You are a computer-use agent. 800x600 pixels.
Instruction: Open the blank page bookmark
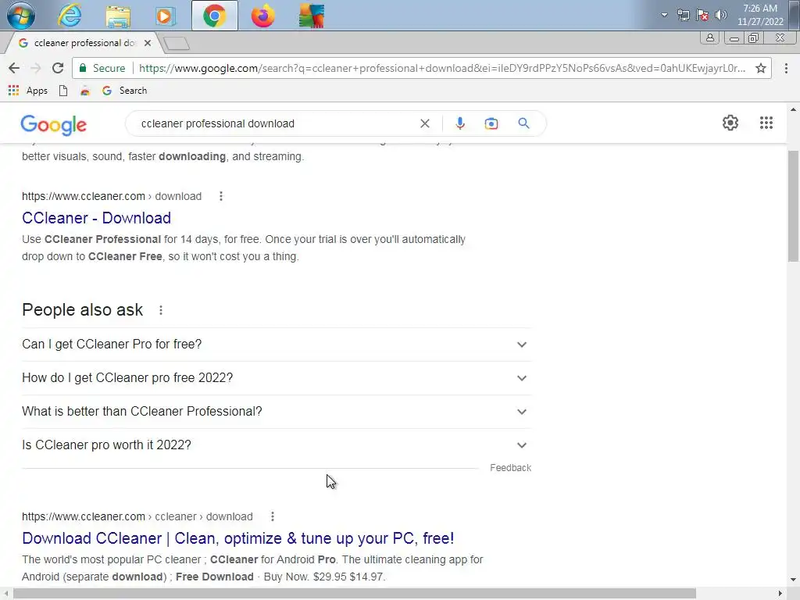(x=63, y=91)
